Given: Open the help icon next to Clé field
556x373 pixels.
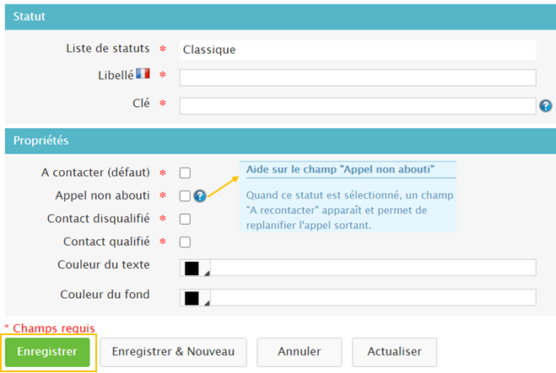Looking at the screenshot, I should (x=546, y=106).
